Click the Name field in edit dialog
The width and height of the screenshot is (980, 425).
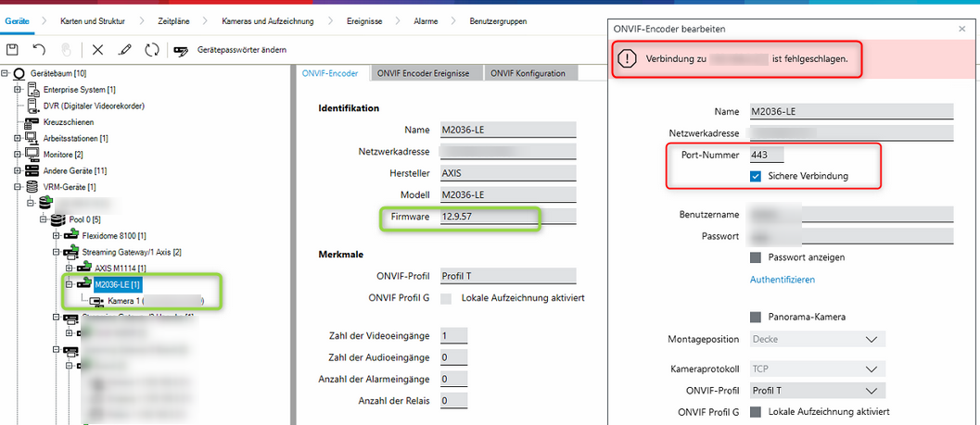coord(851,112)
